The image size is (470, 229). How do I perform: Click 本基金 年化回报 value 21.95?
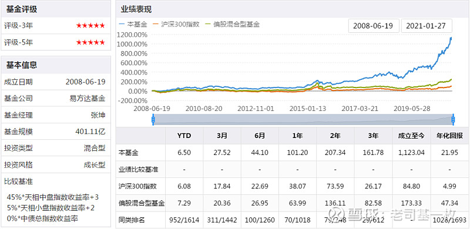[449, 153]
